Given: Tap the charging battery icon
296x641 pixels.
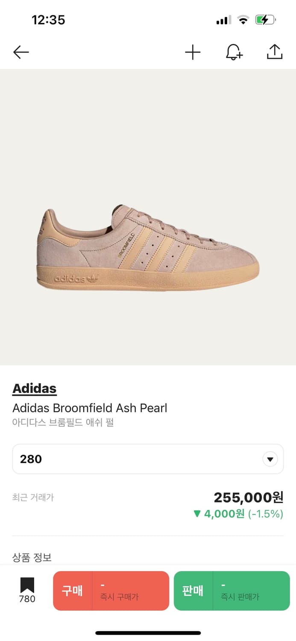Looking at the screenshot, I should click(265, 20).
